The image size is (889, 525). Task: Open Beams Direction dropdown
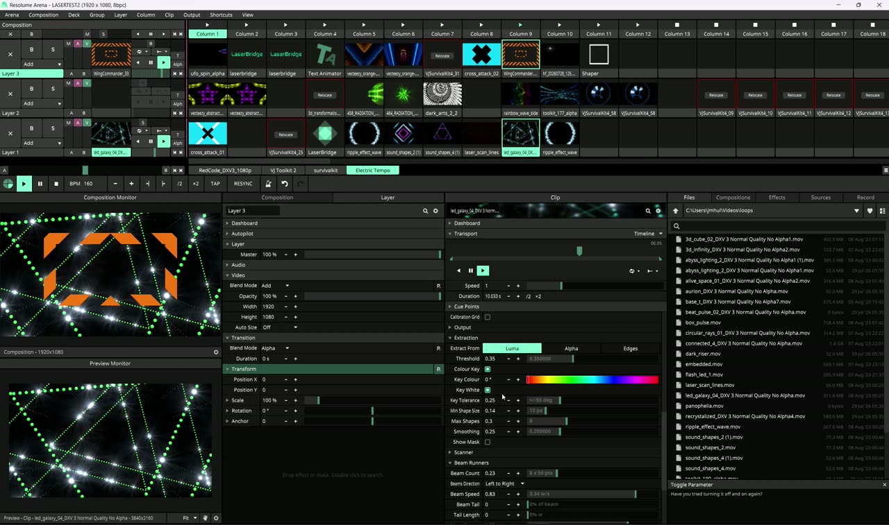505,483
